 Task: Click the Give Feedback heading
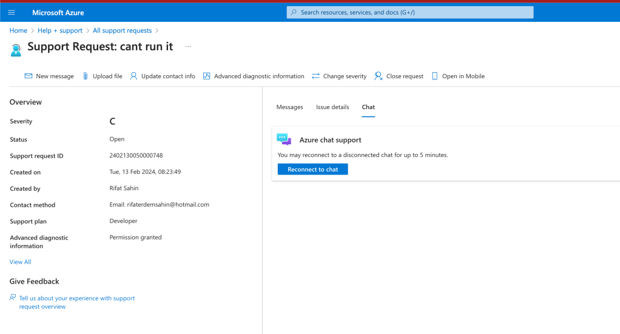pos(35,281)
